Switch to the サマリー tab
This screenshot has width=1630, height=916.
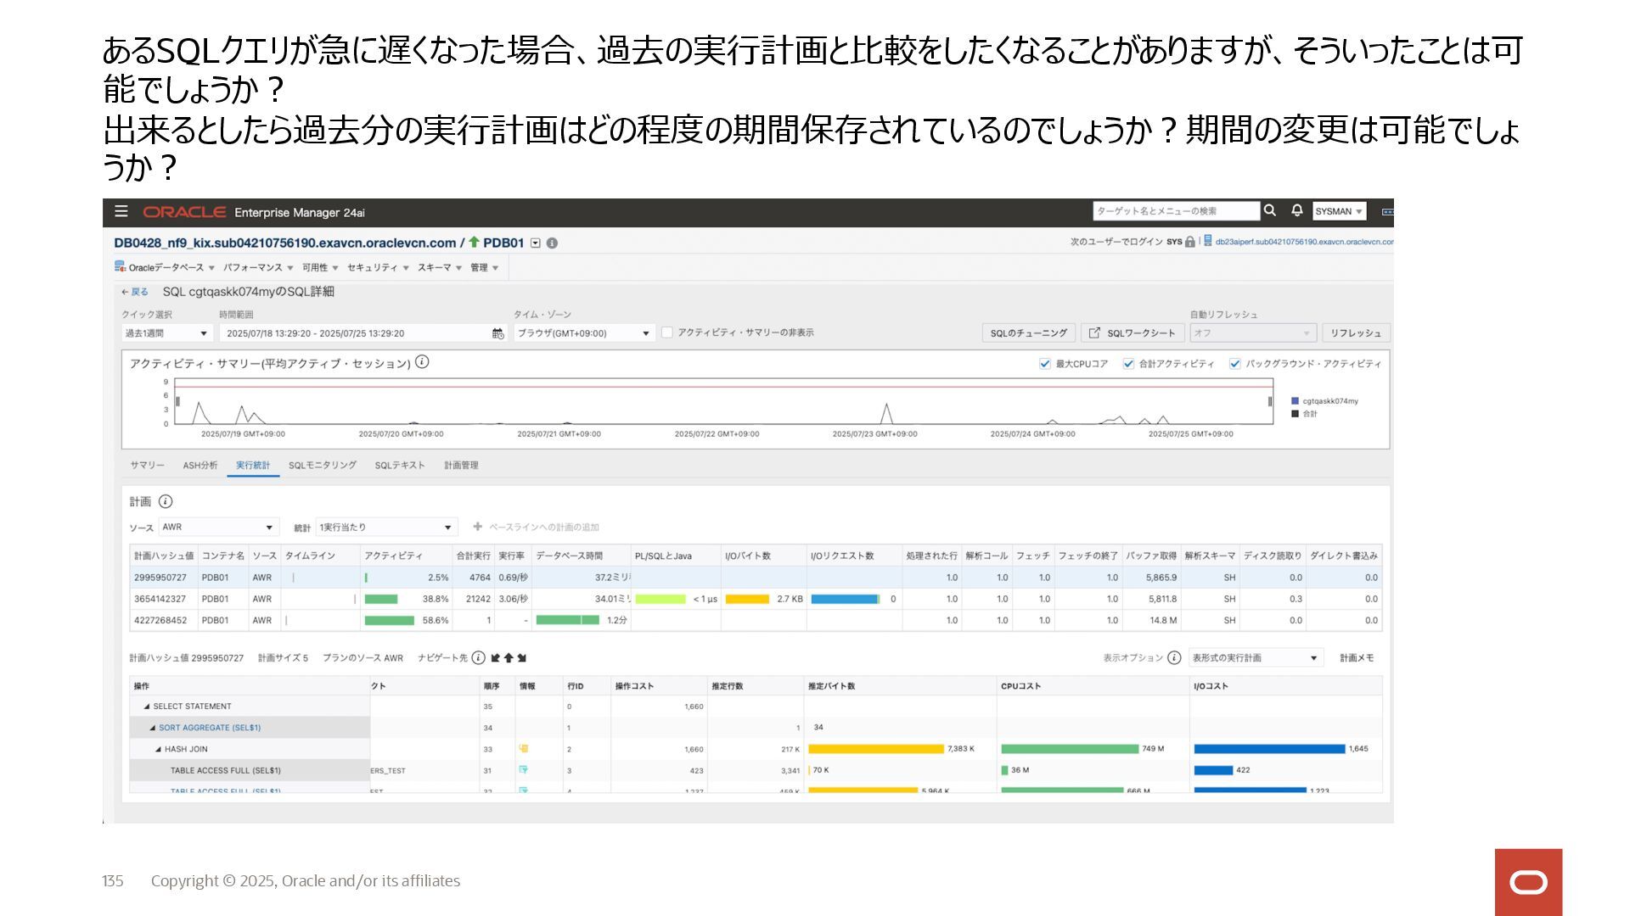[147, 465]
